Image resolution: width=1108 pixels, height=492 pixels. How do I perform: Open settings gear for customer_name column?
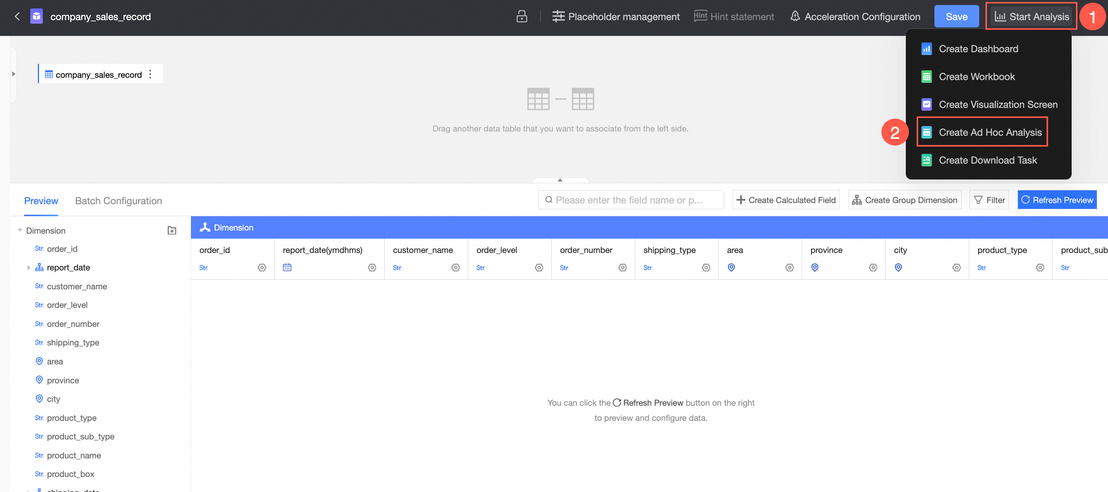coord(455,268)
